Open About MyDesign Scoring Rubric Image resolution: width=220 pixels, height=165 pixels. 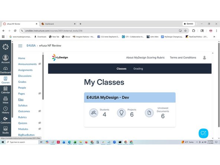pyautogui.click(x=145, y=58)
